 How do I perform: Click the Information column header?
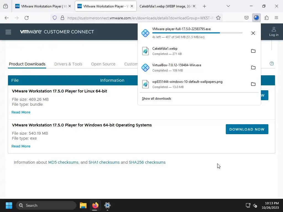tap(112, 80)
